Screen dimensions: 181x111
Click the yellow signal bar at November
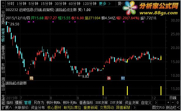[127, 91]
